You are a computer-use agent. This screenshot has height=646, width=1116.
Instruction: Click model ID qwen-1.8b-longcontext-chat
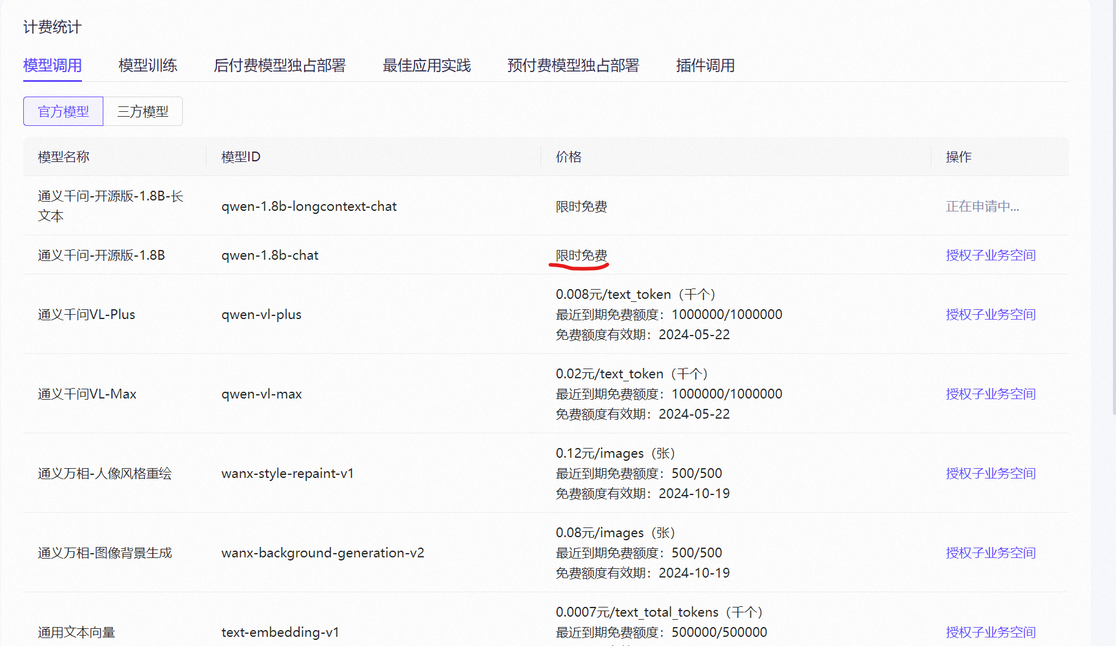point(309,207)
